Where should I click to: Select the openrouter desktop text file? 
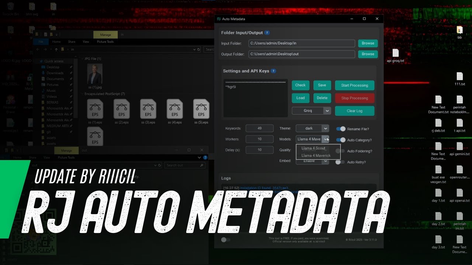[459, 172]
